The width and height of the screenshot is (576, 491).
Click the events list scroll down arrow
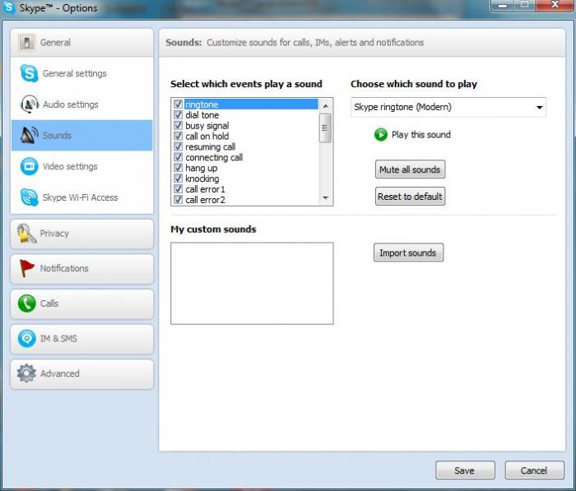(x=325, y=198)
